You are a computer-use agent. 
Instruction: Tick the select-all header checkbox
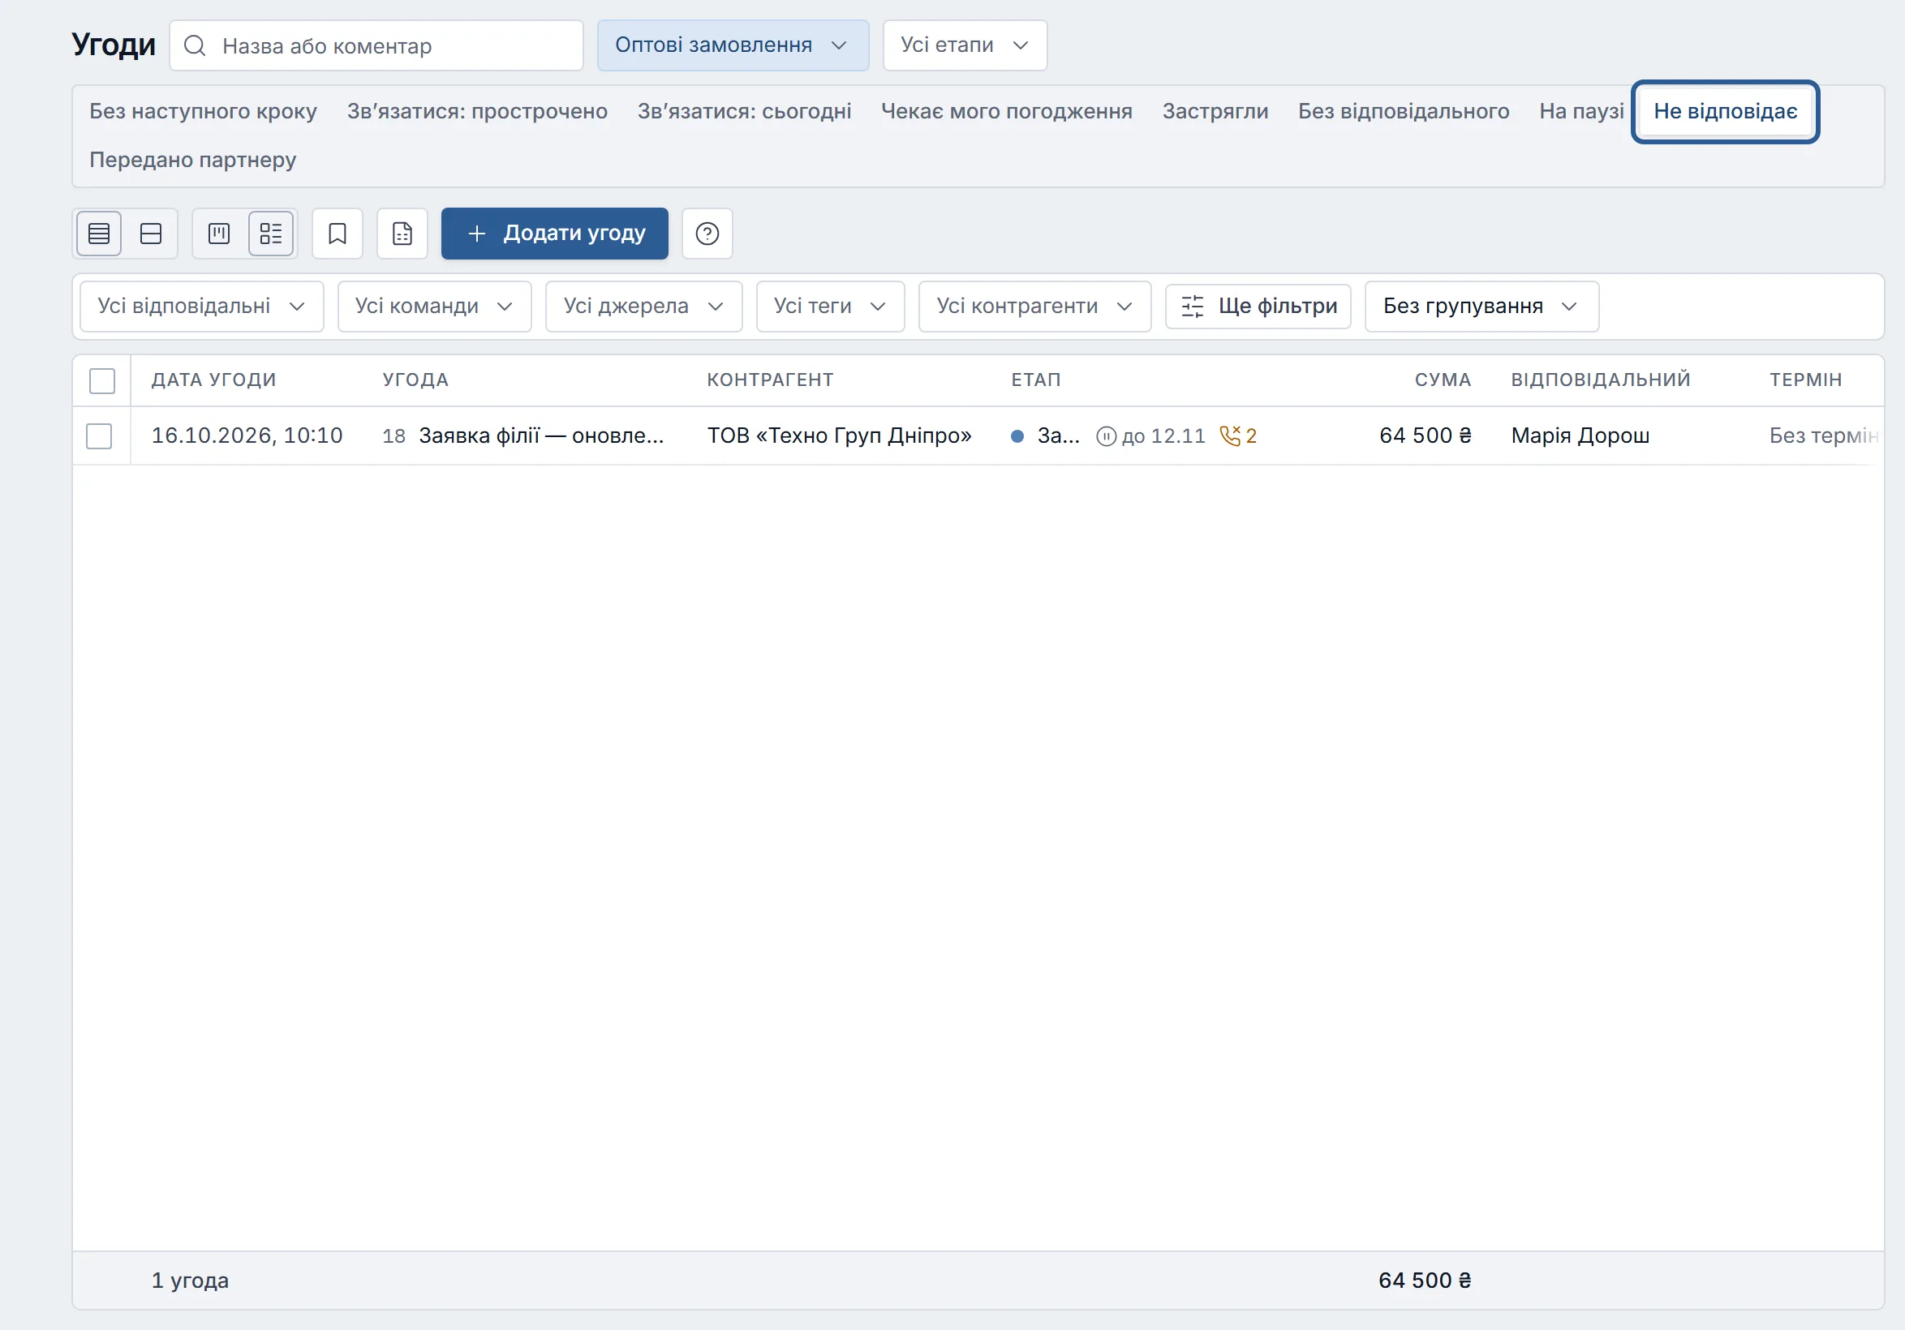click(102, 380)
